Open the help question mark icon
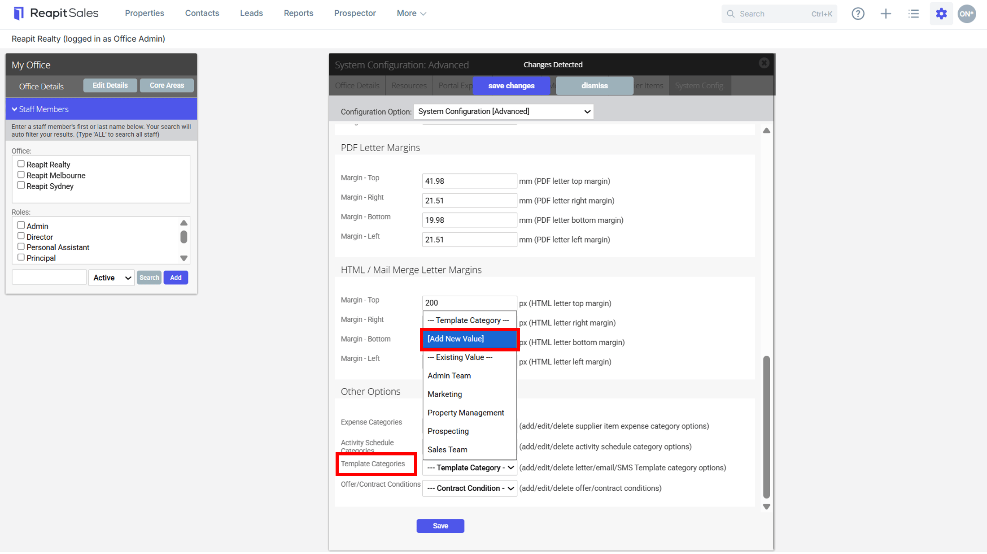The height and width of the screenshot is (554, 987). tap(858, 14)
